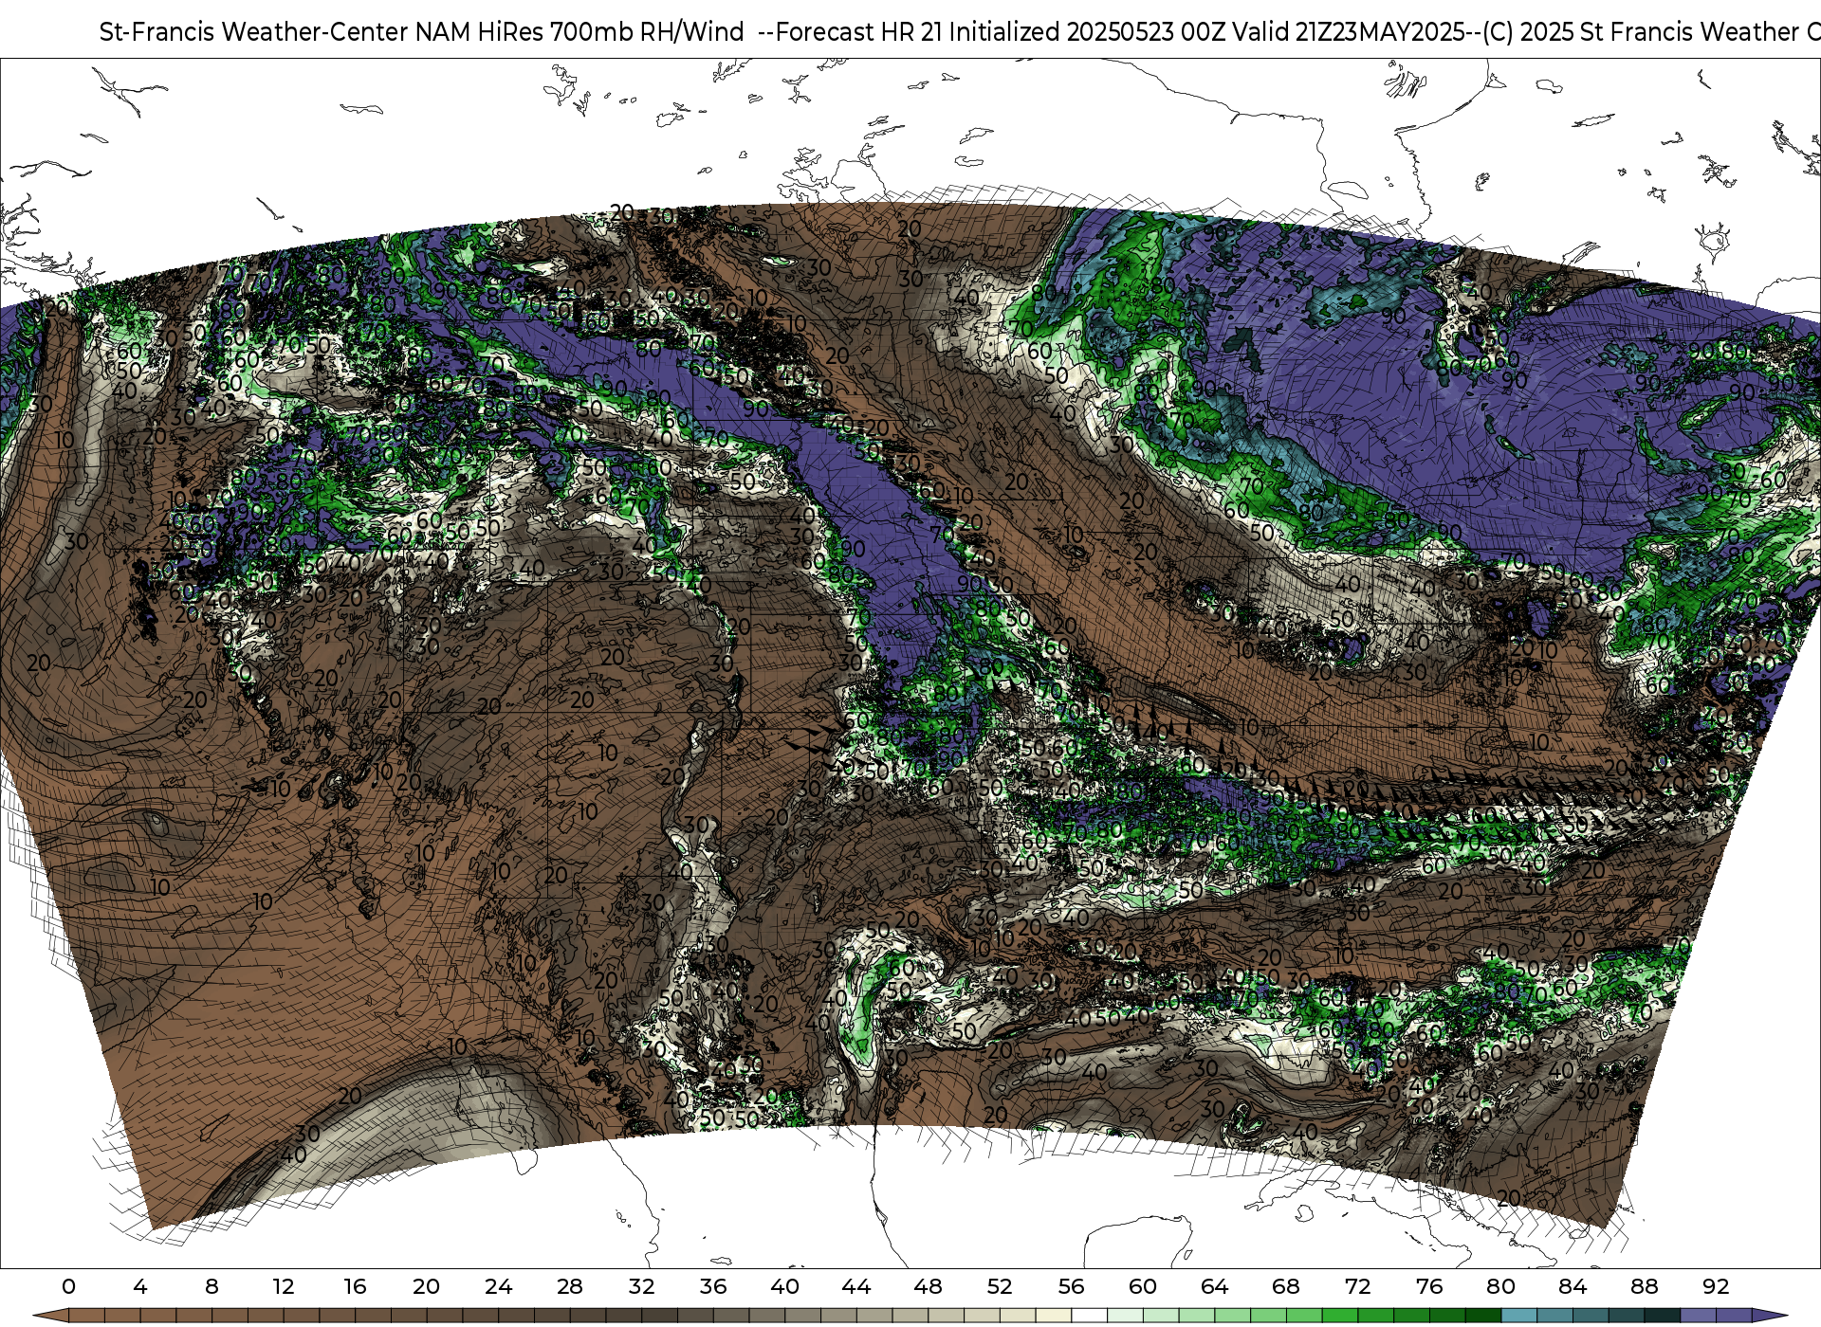Click the colorbar tick label 76
Screen dimensions: 1821x1327
point(1429,1286)
